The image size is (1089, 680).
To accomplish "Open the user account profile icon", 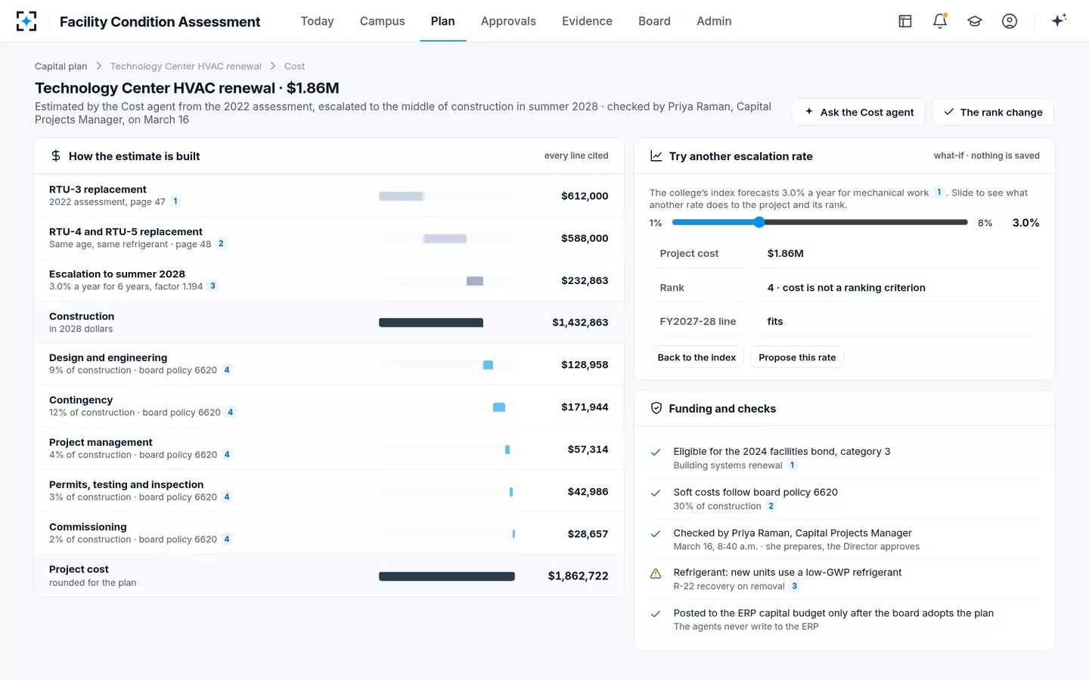I will point(1010,21).
